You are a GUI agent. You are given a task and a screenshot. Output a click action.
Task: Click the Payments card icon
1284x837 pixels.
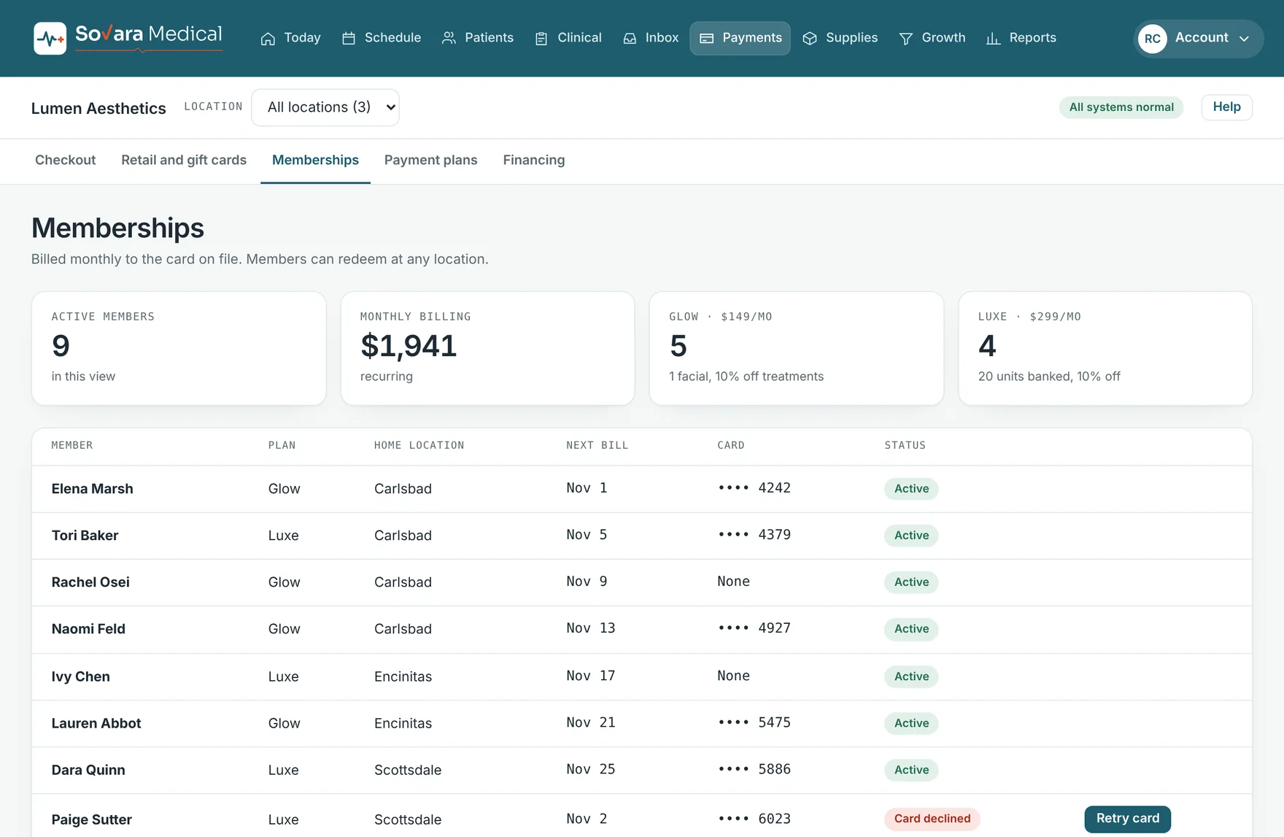pos(706,39)
